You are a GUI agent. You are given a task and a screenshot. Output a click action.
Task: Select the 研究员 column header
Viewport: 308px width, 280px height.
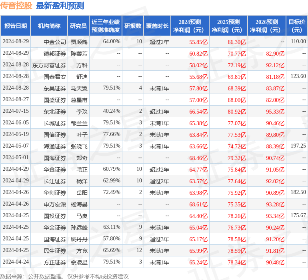pyautogui.click(x=78, y=26)
